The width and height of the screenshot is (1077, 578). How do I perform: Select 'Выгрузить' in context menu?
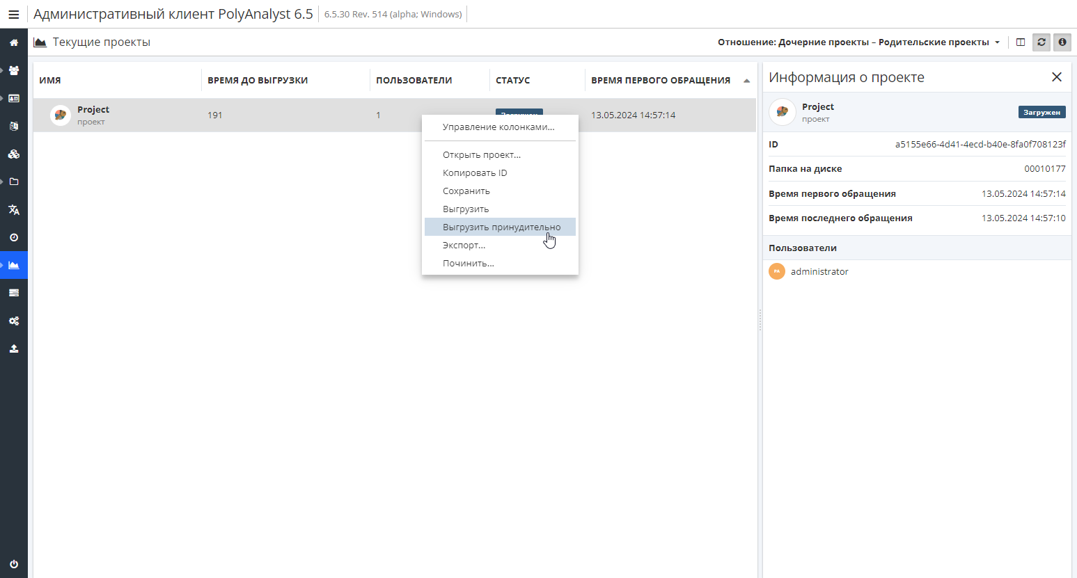tap(500, 209)
